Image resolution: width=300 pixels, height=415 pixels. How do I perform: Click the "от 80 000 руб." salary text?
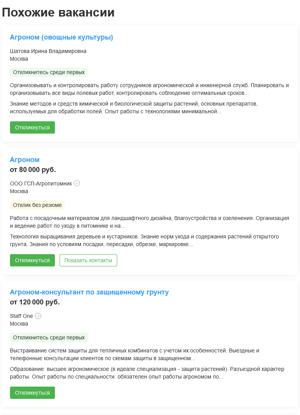[x=33, y=170]
